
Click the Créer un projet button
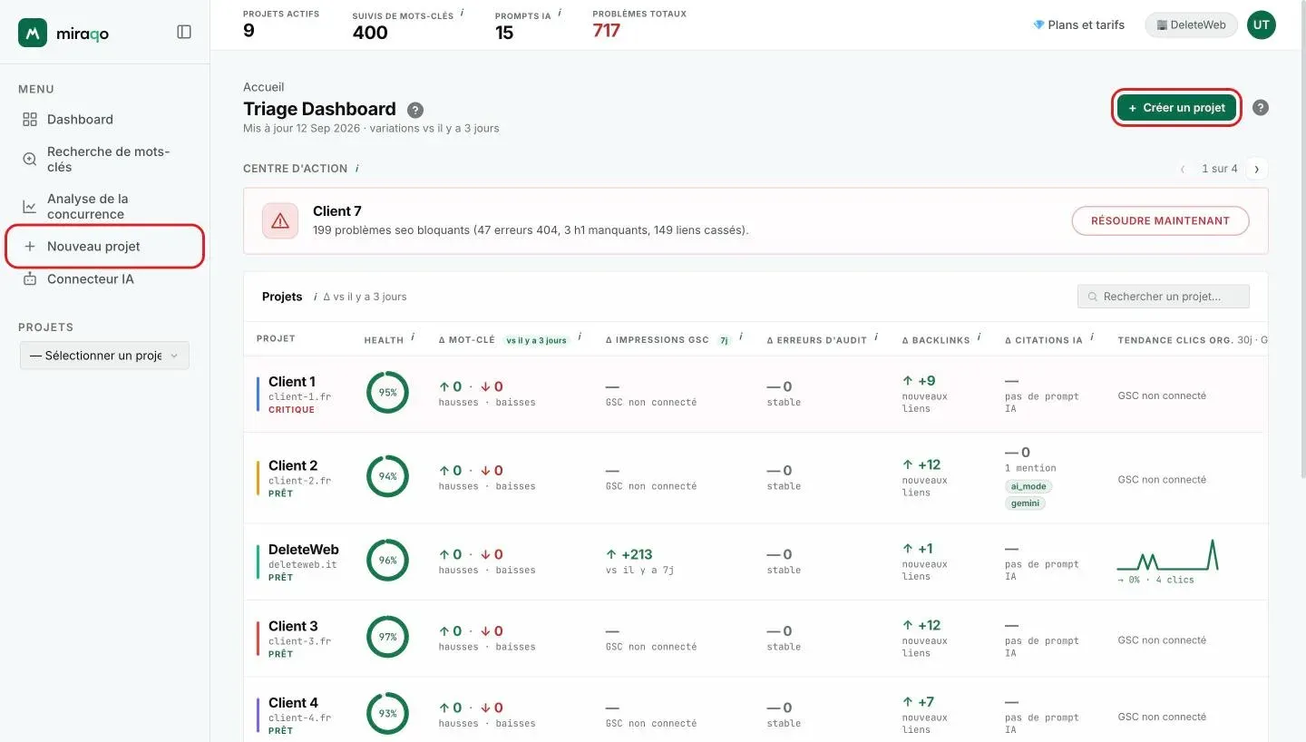pyautogui.click(x=1176, y=108)
